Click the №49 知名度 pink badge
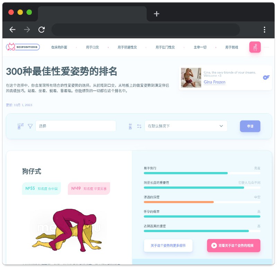This screenshot has width=277, height=267. tap(89, 189)
